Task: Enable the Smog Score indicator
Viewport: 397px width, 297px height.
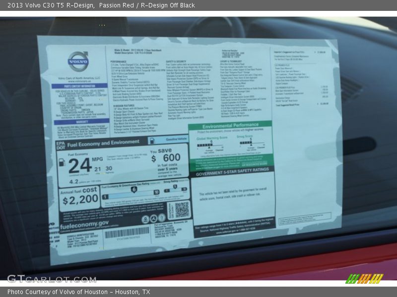Action: pyautogui.click(x=251, y=143)
